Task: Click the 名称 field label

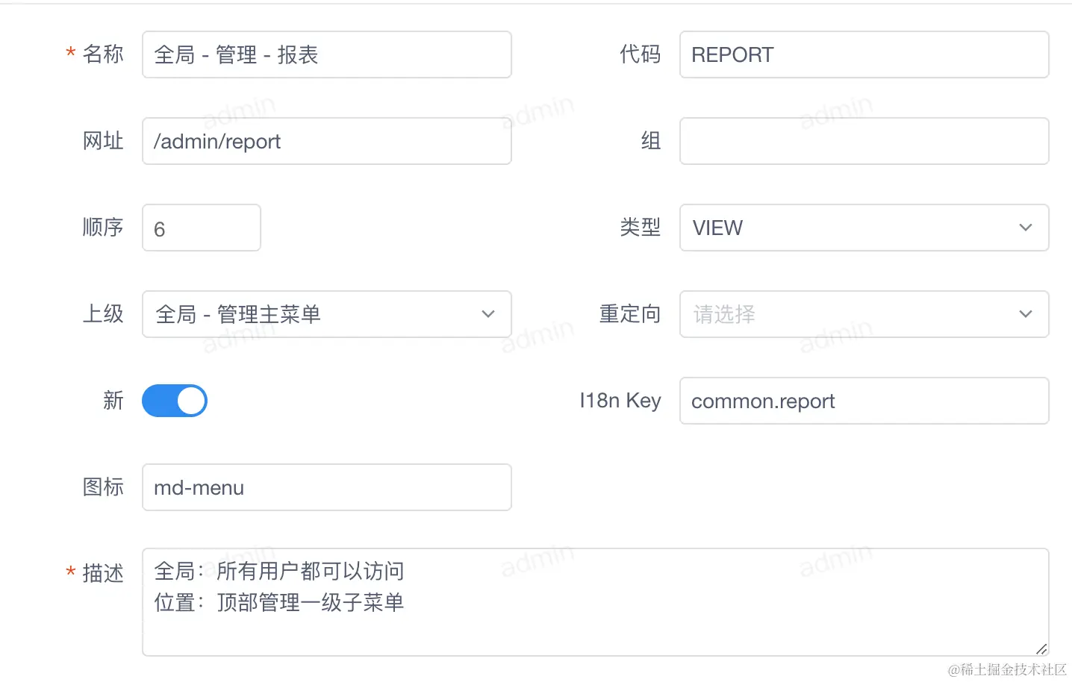Action: pos(103,54)
